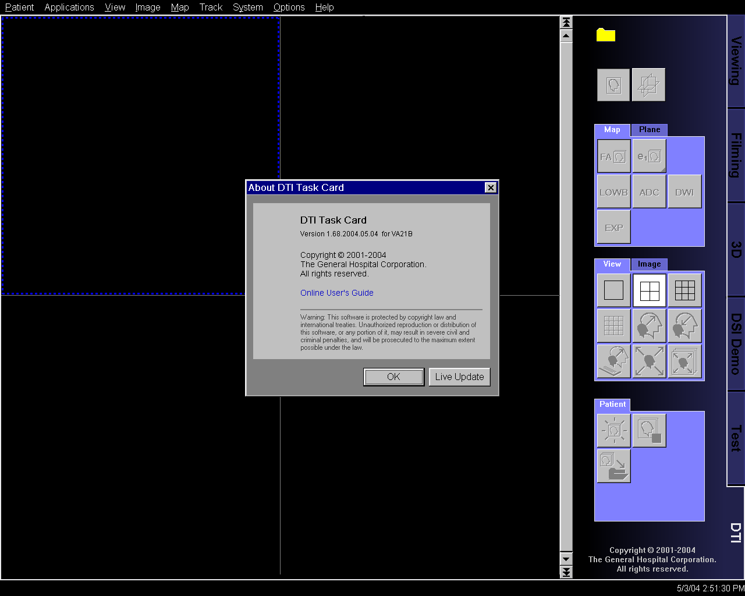Viewport: 745px width, 596px height.
Task: Switch to the Image tab
Action: click(650, 264)
